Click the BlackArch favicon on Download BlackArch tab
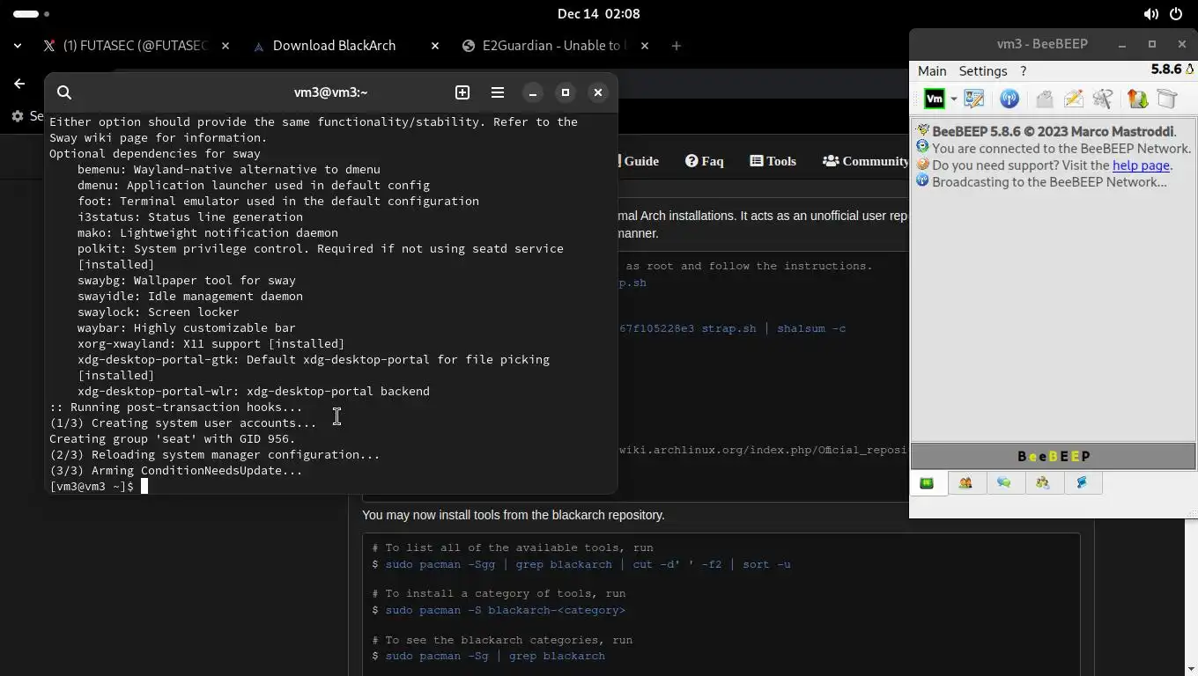 pos(258,46)
